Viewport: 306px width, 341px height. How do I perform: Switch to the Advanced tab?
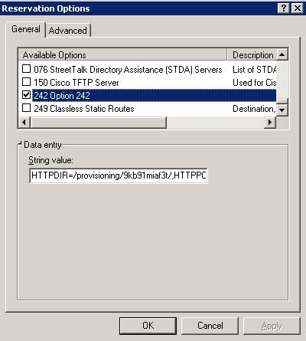pyautogui.click(x=68, y=31)
